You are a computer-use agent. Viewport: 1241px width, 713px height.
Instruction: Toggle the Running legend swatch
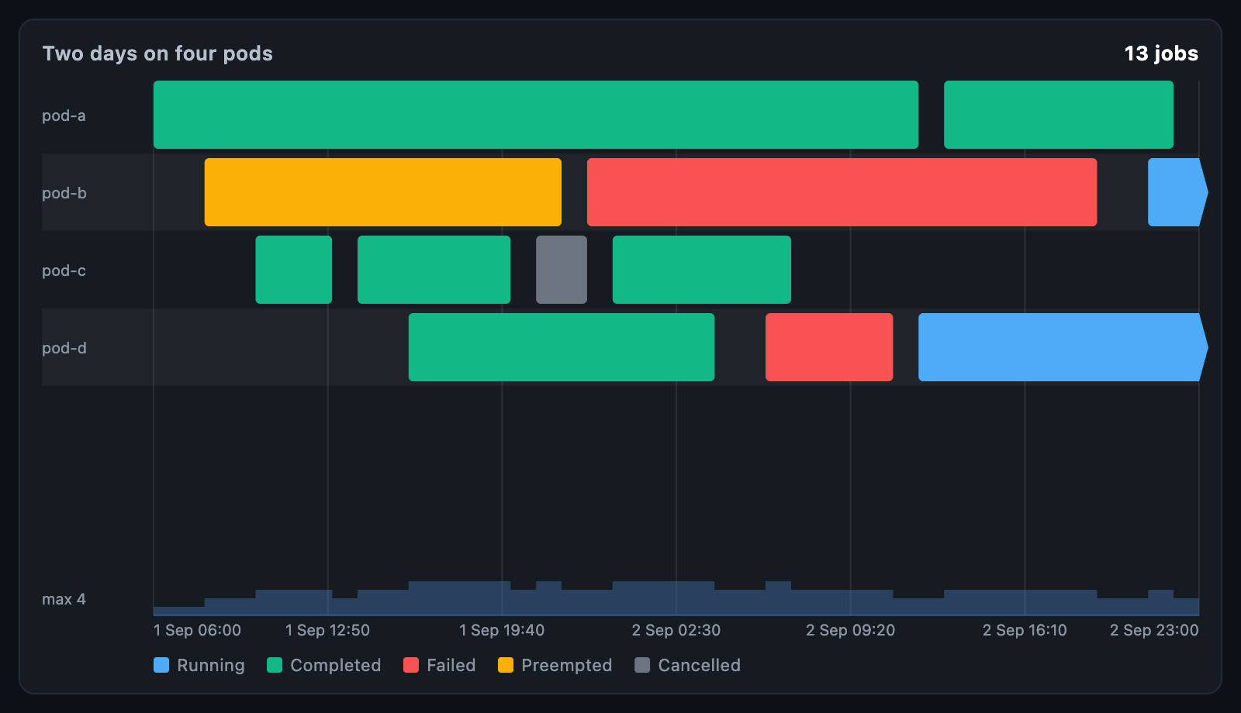(161, 665)
